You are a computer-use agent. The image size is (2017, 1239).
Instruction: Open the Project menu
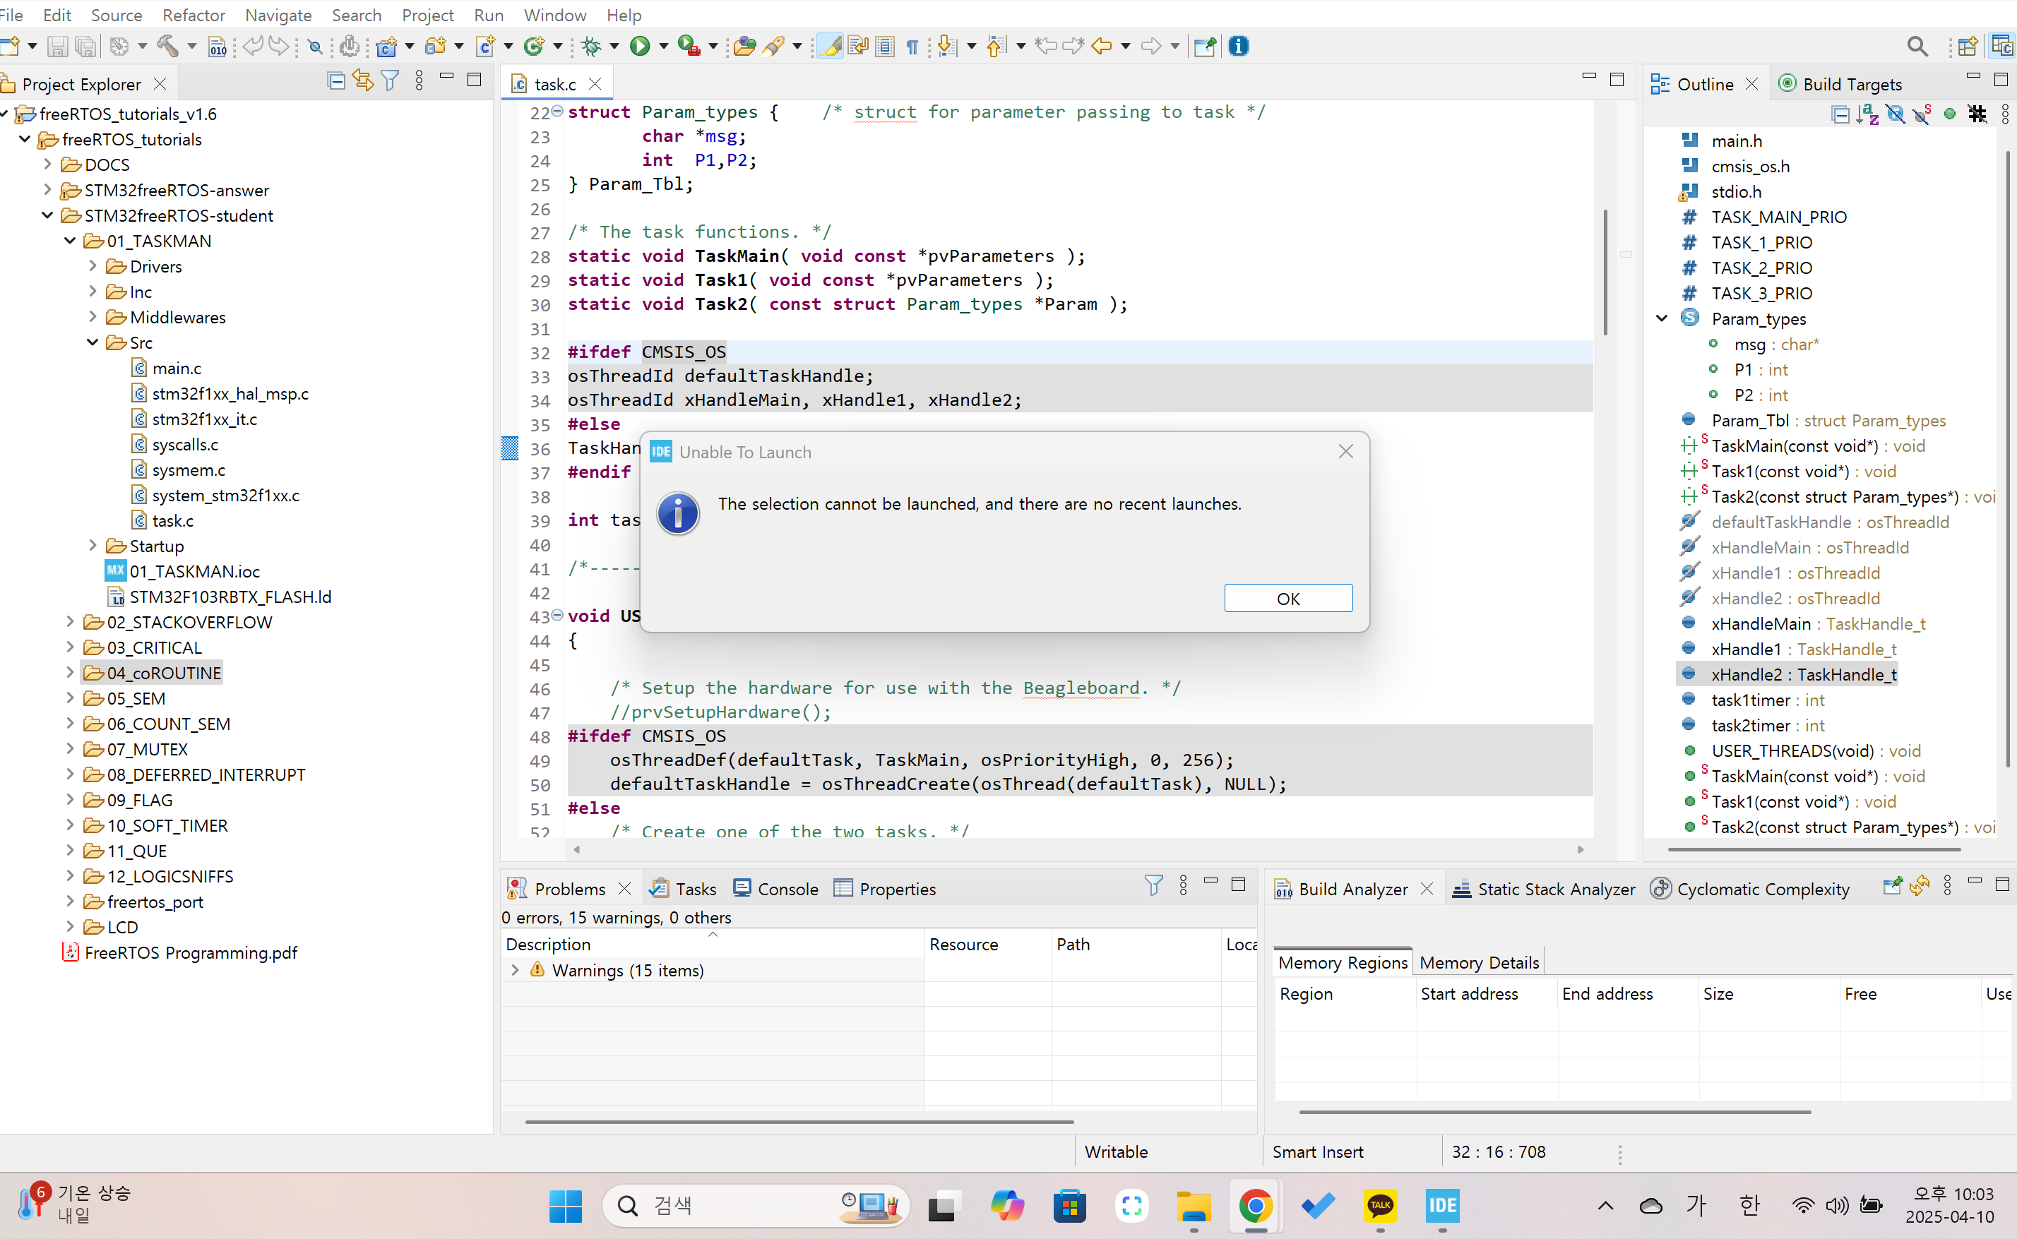click(x=427, y=15)
